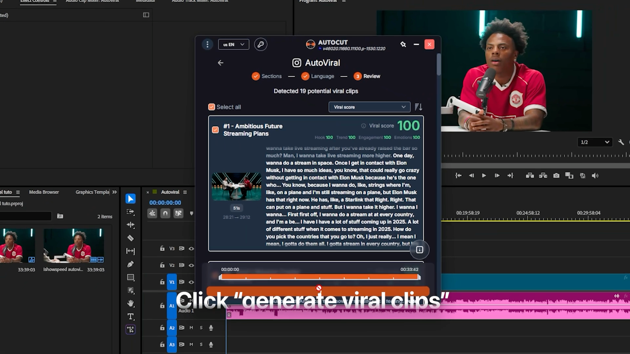Toggle snap in timeline magnet icon
The height and width of the screenshot is (354, 630).
click(x=165, y=213)
